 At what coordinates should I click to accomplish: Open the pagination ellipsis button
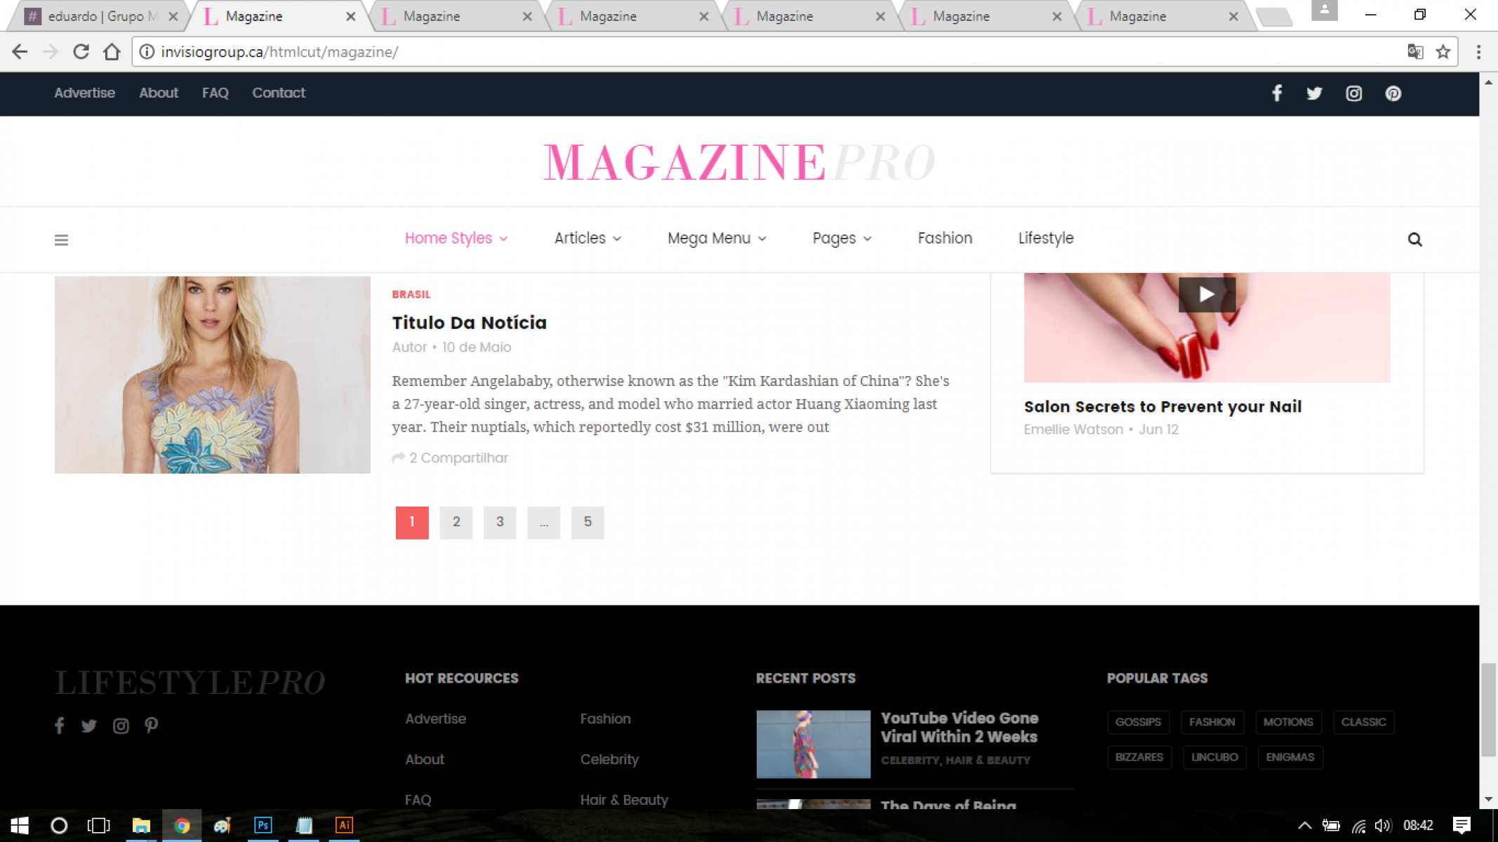coord(544,522)
